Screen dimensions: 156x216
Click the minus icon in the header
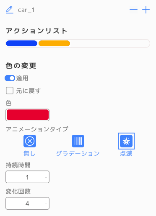(x=133, y=10)
